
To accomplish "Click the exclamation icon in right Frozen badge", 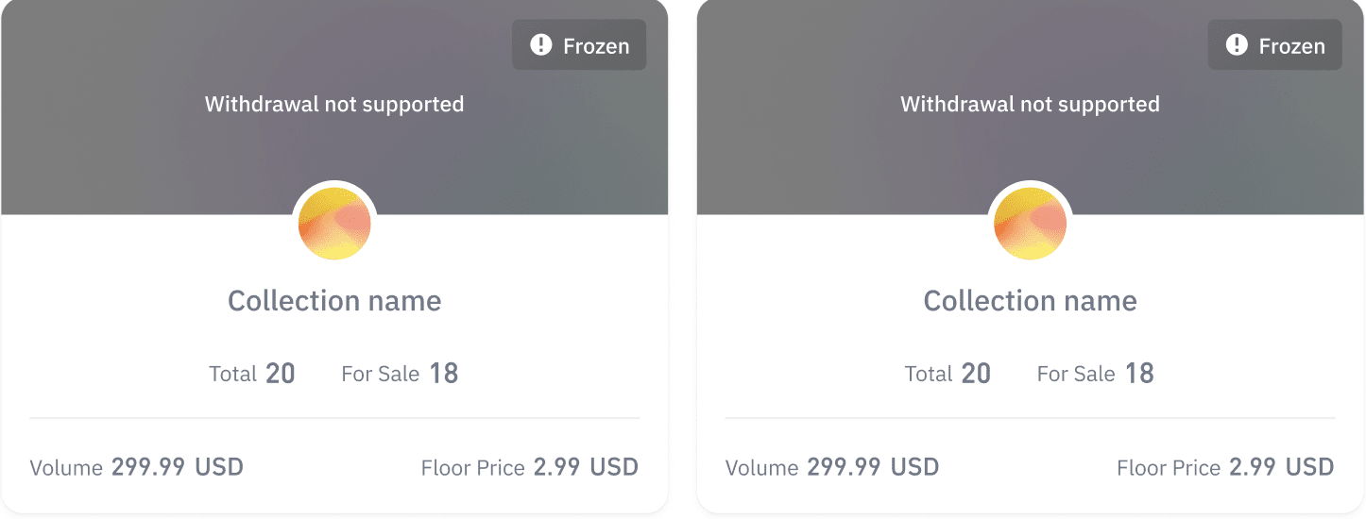I will pos(1237,45).
